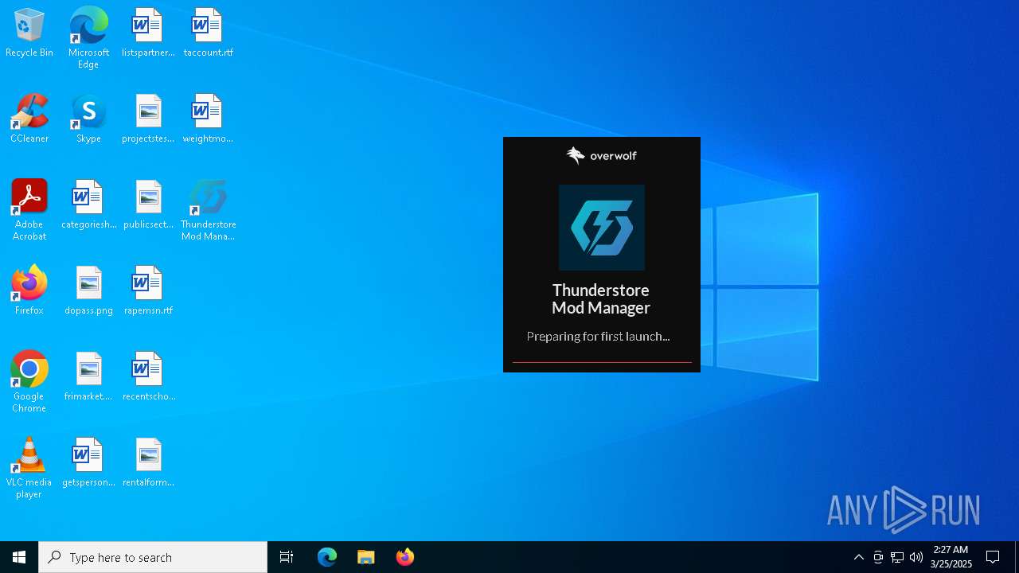Click the 'Preparing for first launch...' text
1019x573 pixels.
point(598,337)
